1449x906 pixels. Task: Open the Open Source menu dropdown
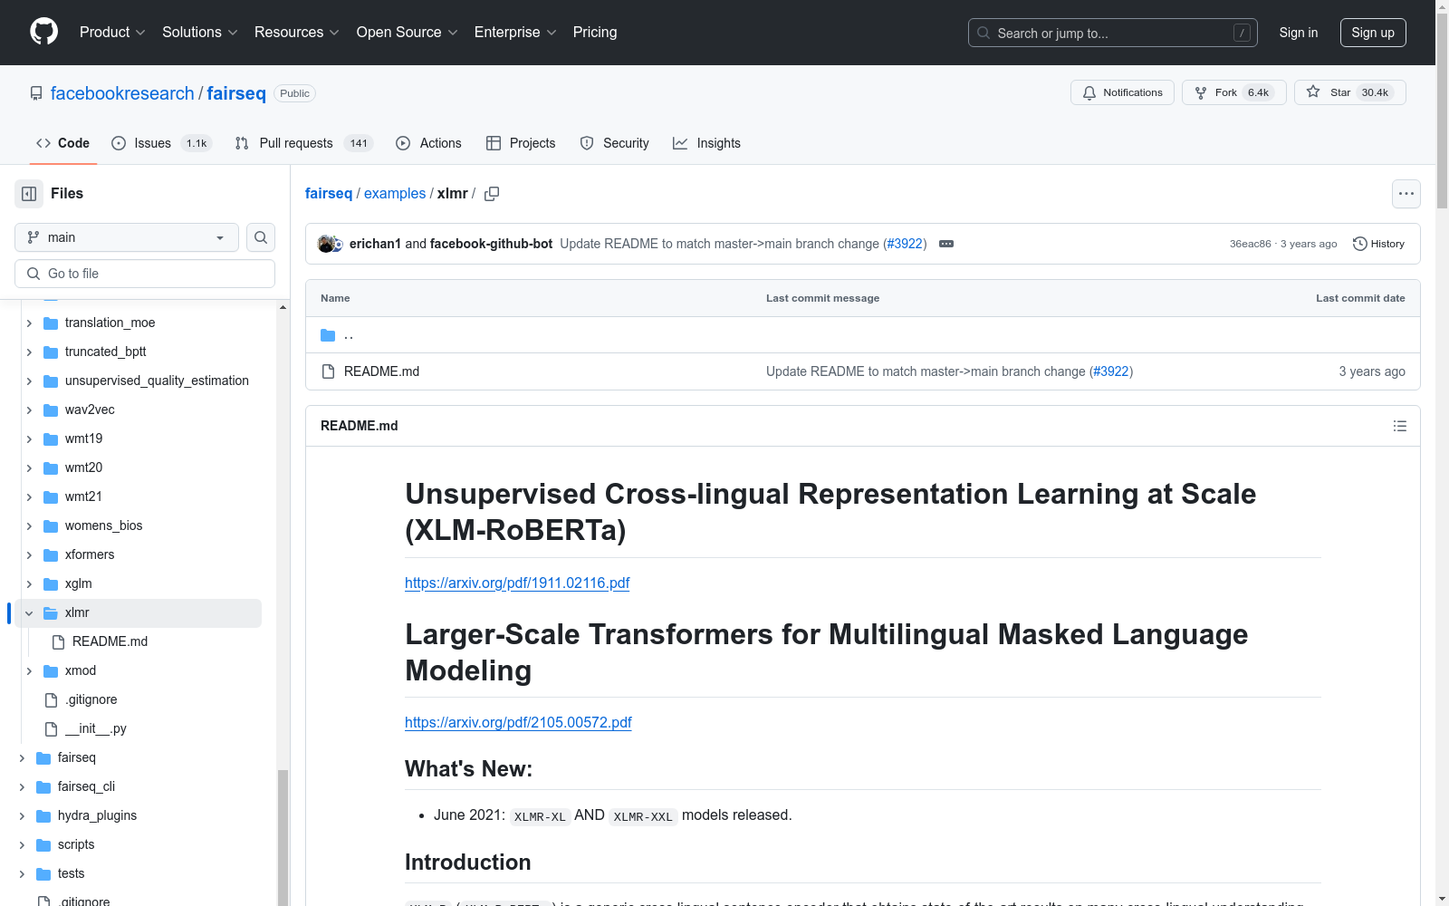pos(408,32)
